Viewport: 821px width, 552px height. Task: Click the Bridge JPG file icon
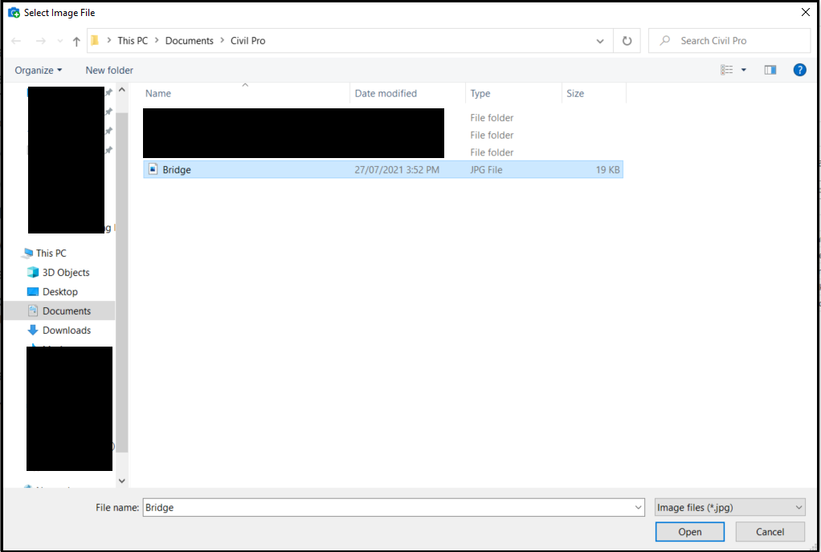153,169
